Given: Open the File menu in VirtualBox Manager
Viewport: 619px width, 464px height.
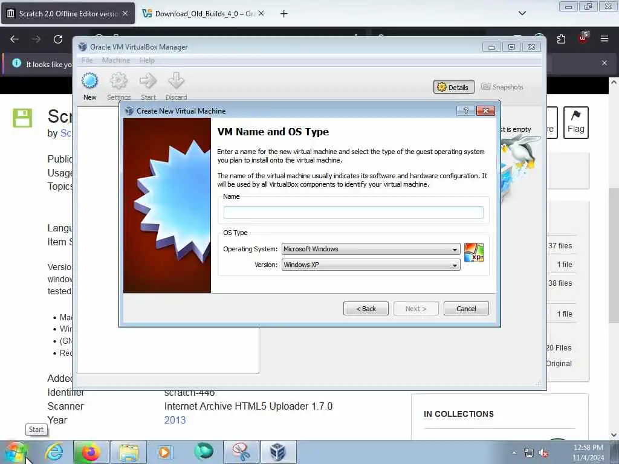Looking at the screenshot, I should coord(87,60).
